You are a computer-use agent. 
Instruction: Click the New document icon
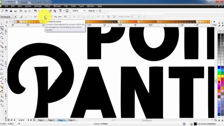click(2, 11)
